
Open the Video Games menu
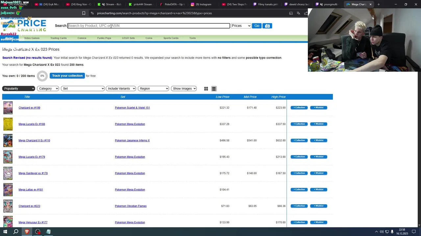[x=32, y=38]
